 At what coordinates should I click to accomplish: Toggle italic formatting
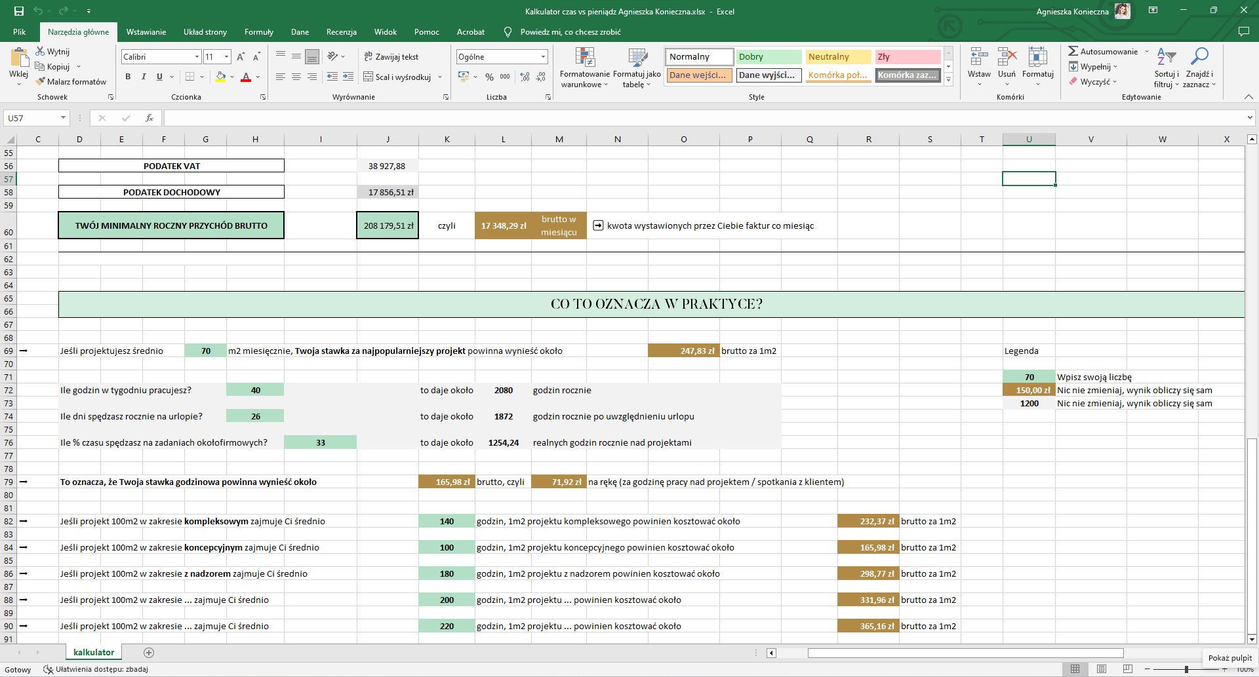(144, 77)
